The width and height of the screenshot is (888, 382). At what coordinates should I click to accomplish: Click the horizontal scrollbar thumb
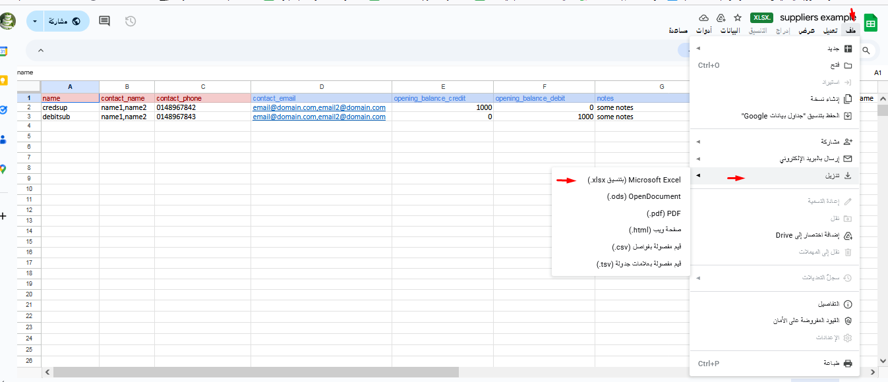coord(256,372)
